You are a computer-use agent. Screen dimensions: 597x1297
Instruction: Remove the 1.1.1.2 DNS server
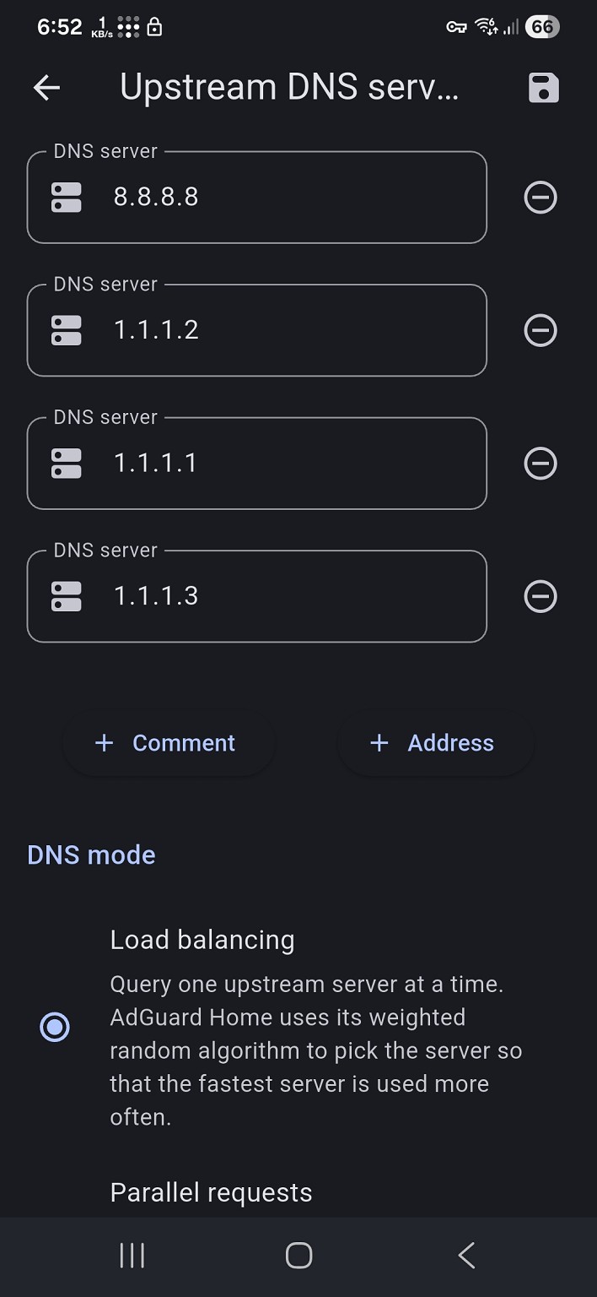click(541, 330)
